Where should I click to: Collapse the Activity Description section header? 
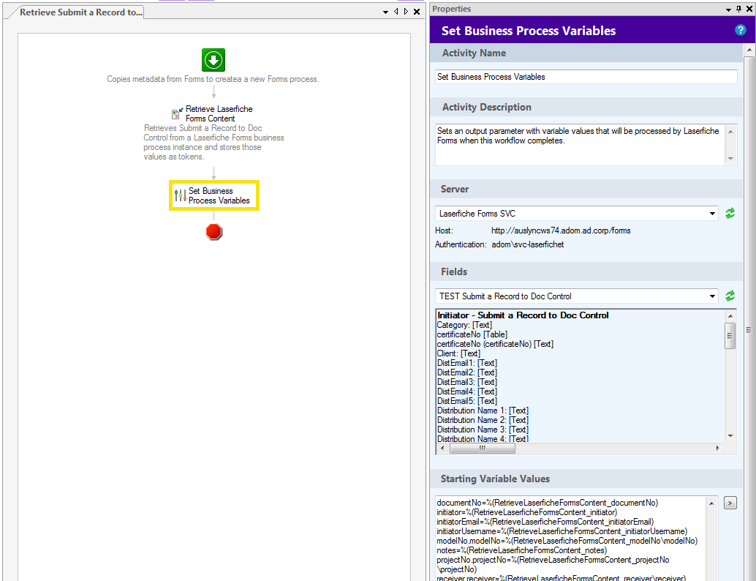[586, 107]
